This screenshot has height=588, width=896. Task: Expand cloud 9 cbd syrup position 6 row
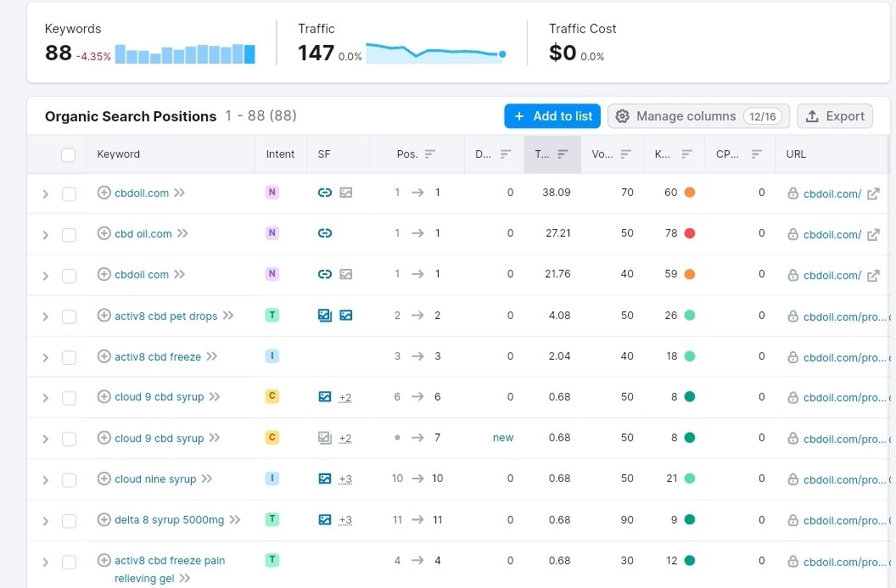click(x=46, y=398)
